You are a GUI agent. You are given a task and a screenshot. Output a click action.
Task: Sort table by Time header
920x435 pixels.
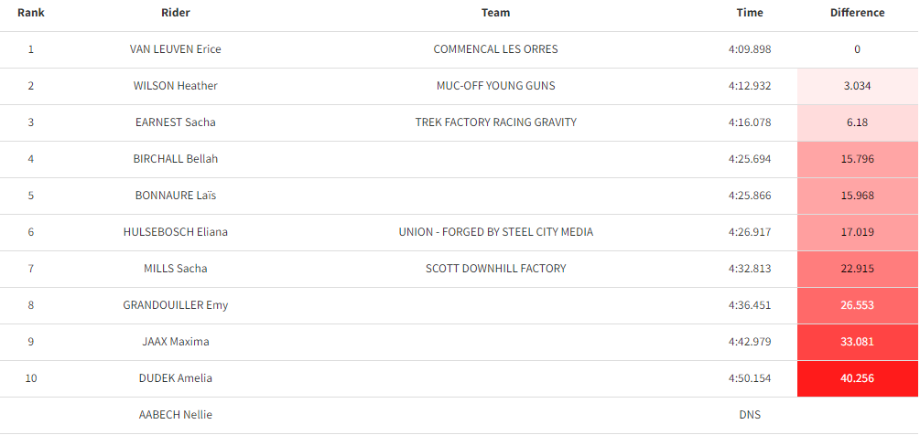point(750,12)
